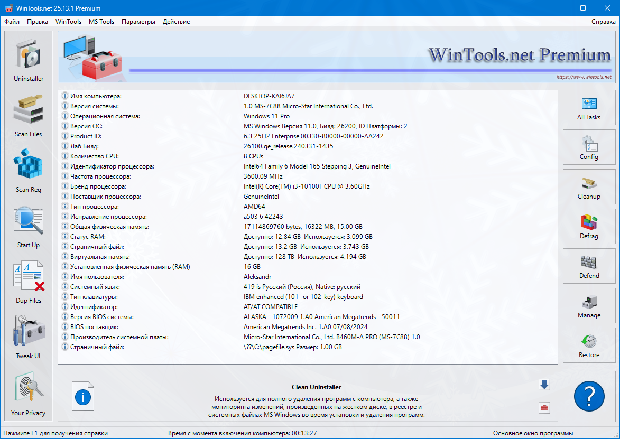Open the Config panel
620x439 pixels.
click(589, 149)
